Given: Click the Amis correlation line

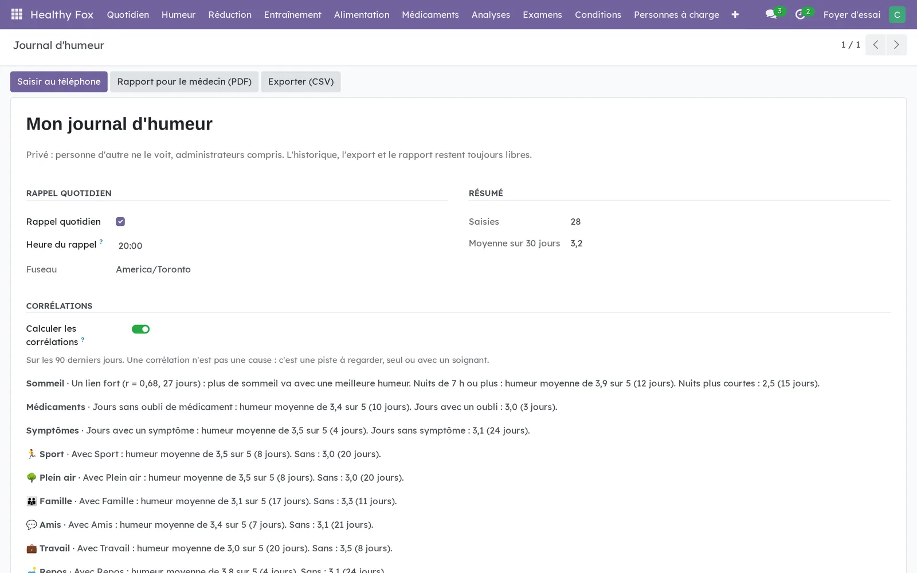Looking at the screenshot, I should point(200,524).
